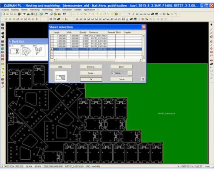The height and width of the screenshot is (171, 214).
Task: Click the red down arrow icon, right sidebar
Action: [x=211, y=25]
